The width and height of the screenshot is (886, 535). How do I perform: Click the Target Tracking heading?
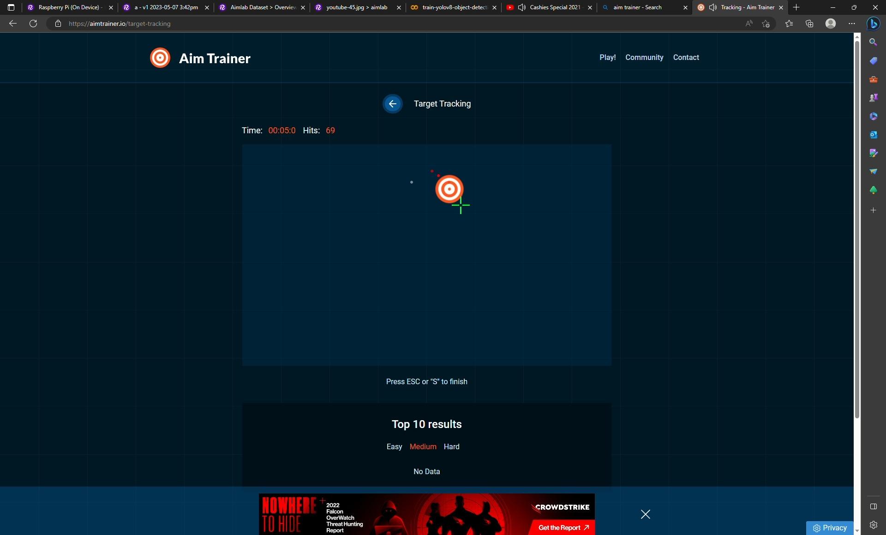[442, 104]
